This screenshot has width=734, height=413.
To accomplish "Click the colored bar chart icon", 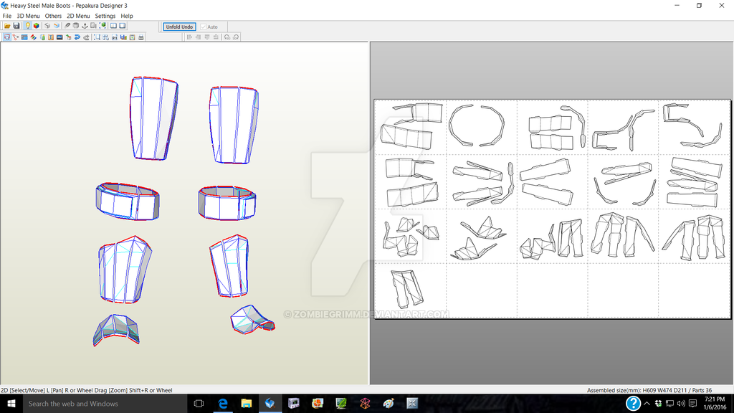I will pyautogui.click(x=123, y=37).
